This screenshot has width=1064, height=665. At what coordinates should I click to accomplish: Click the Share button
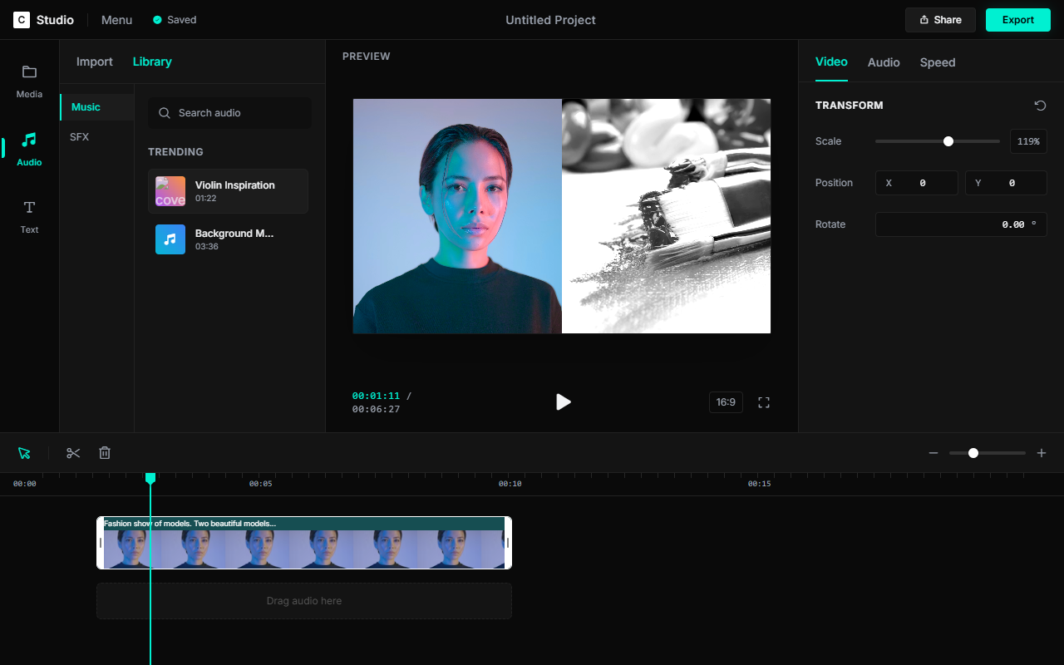tap(940, 20)
